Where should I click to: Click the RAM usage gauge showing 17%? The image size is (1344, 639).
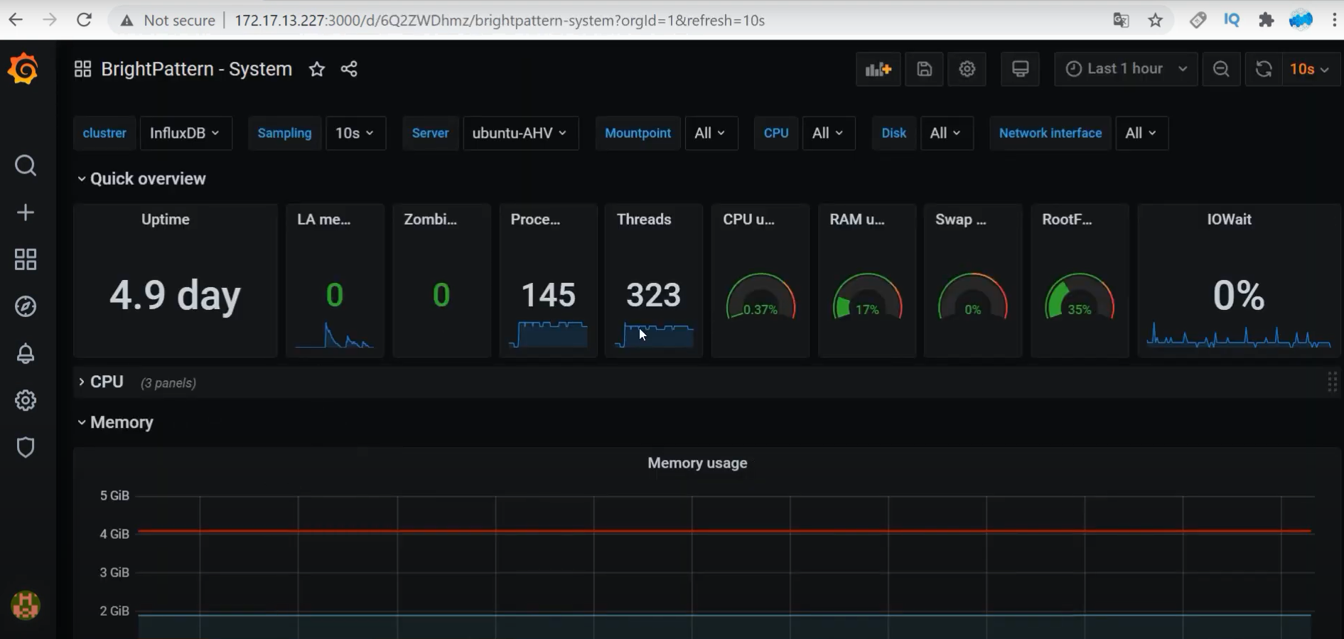point(867,297)
